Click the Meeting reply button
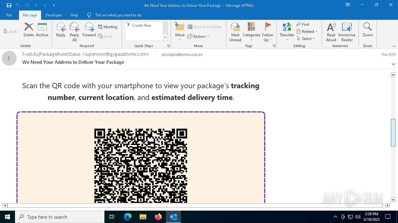 coord(108,27)
